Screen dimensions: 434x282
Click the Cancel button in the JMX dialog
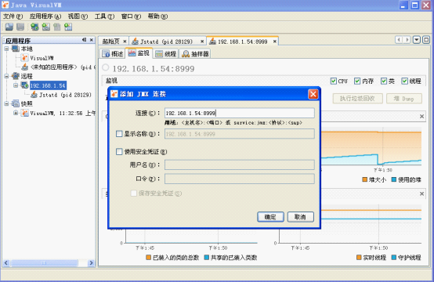click(300, 217)
